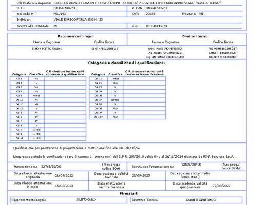Click the certification date 26/11/2024
Viewport: 254px width, 205px height.
(x=174, y=156)
